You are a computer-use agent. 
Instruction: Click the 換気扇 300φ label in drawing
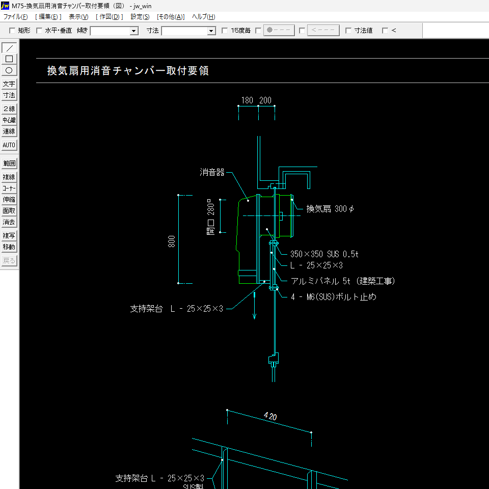330,209
